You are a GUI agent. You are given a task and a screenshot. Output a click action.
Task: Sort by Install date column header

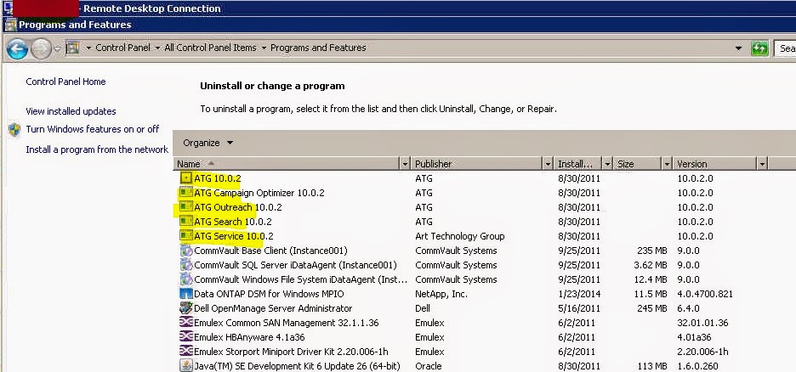click(577, 164)
